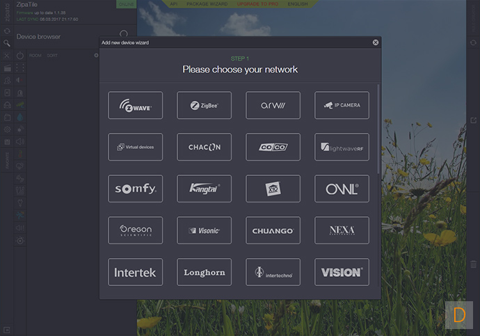Click the power icon in device browser
480x336 pixels.
pos(20,56)
